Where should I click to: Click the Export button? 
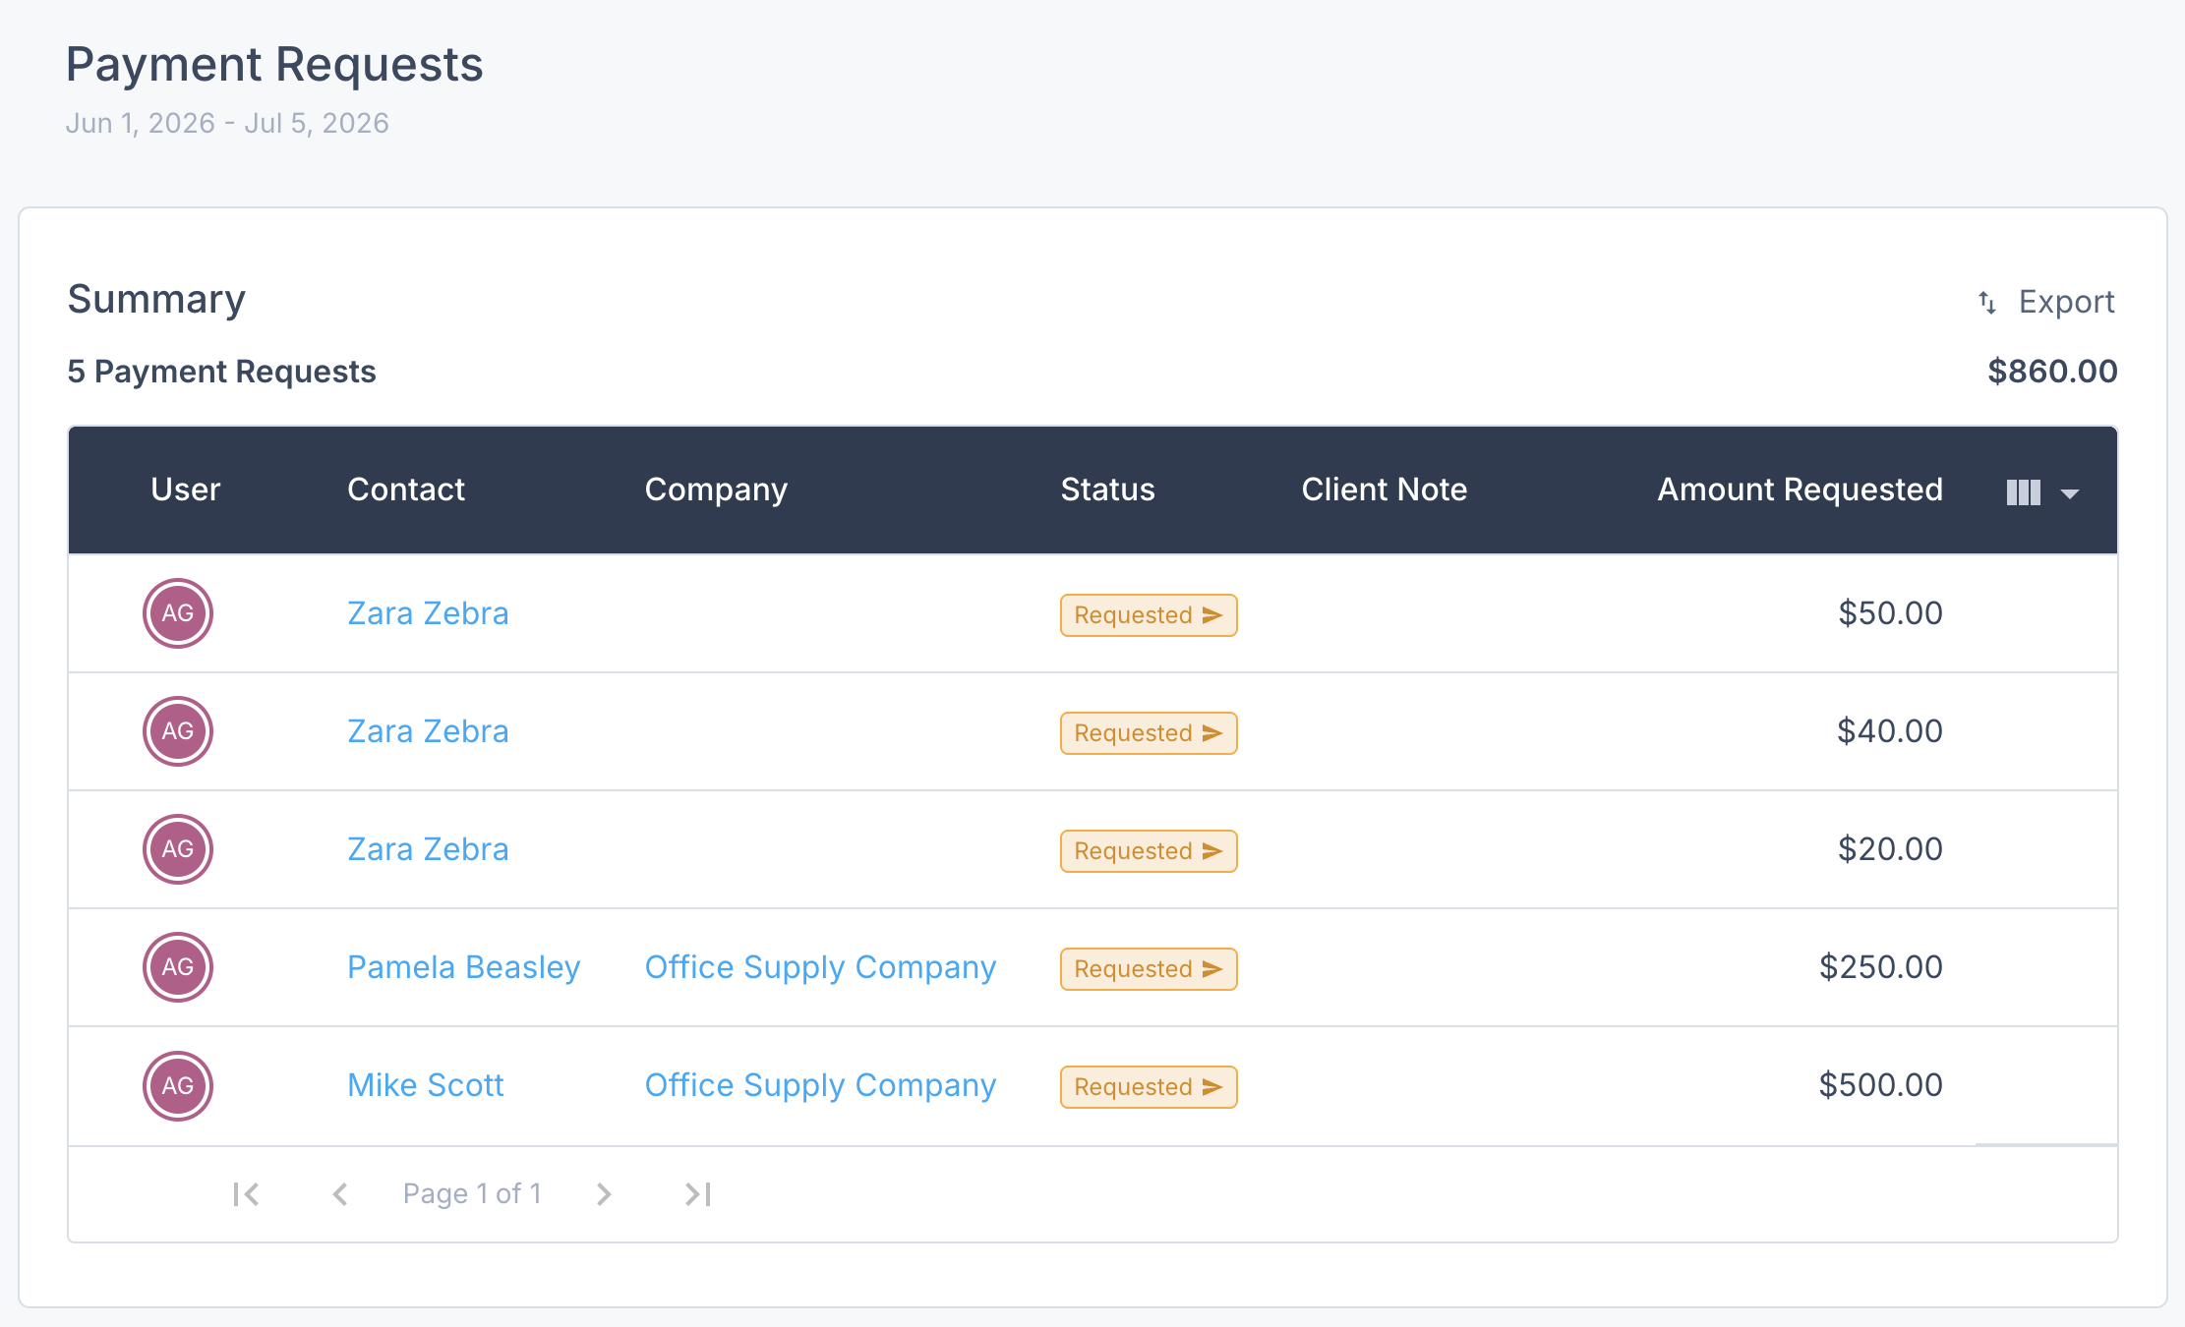2045,302
